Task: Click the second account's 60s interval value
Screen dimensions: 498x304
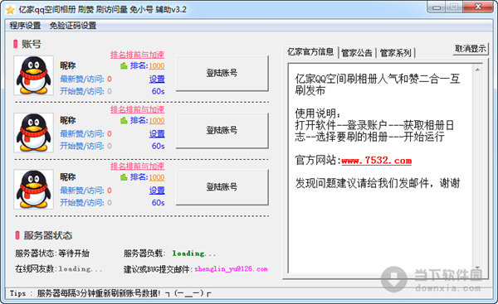Action: (158, 146)
